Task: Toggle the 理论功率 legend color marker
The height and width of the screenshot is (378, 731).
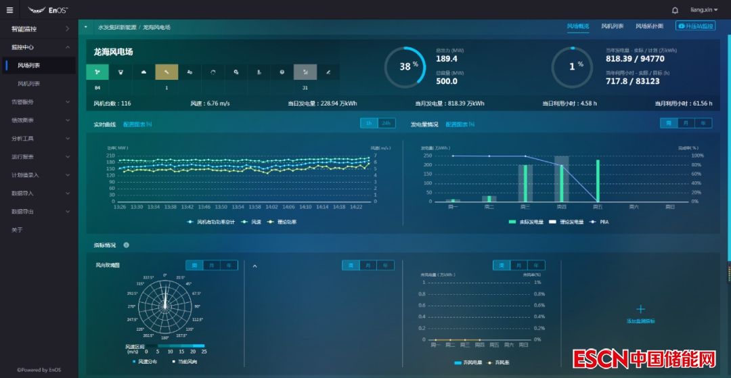Action: pyautogui.click(x=272, y=222)
